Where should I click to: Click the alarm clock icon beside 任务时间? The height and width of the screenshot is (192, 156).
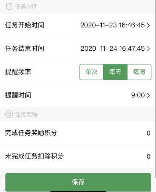[9, 6]
